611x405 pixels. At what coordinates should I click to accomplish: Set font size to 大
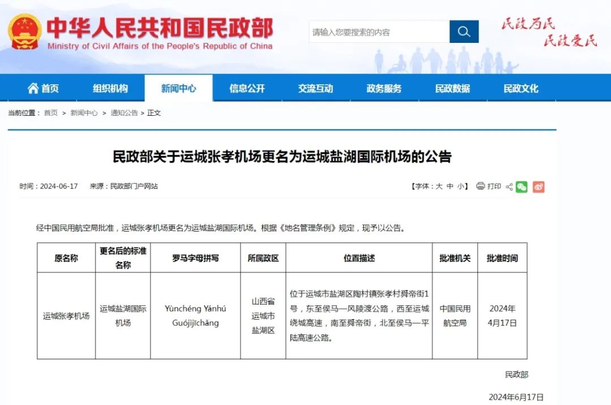439,186
